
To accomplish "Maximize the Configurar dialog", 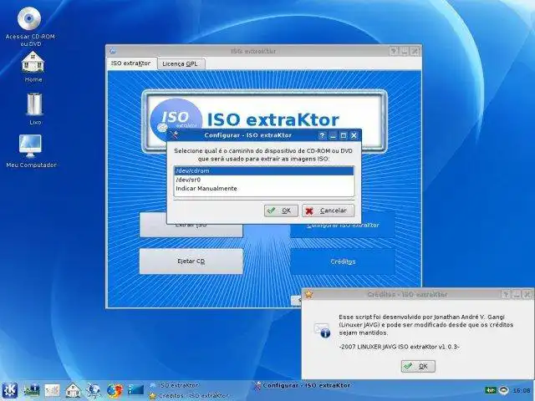I will (x=344, y=135).
